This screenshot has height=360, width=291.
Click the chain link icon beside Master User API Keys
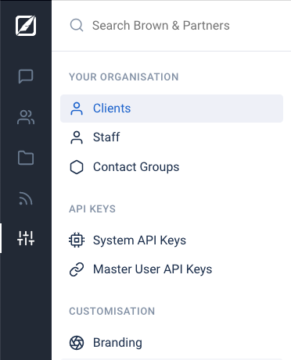pyautogui.click(x=77, y=269)
